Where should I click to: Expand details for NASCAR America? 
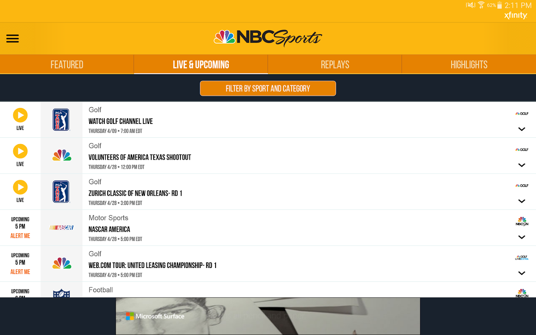[522, 237]
